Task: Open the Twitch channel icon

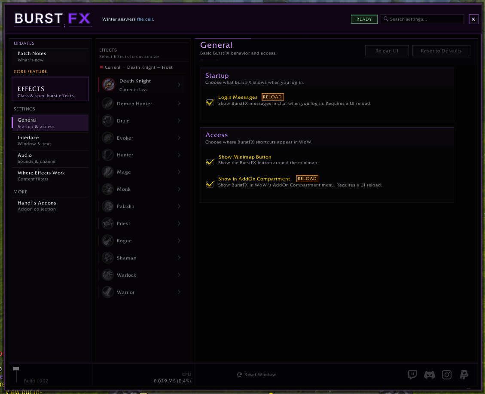Action: tap(412, 375)
